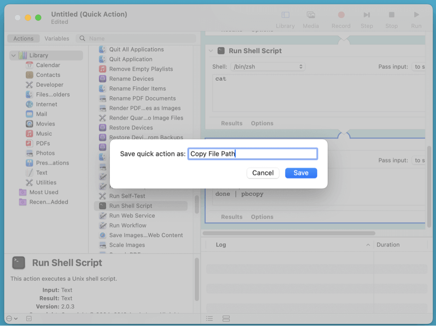The height and width of the screenshot is (326, 436).
Task: Select the Utilities category icon
Action: [29, 183]
